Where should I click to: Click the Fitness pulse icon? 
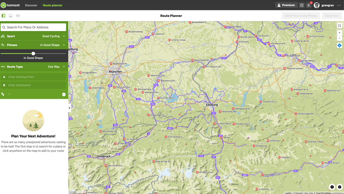pyautogui.click(x=3, y=45)
